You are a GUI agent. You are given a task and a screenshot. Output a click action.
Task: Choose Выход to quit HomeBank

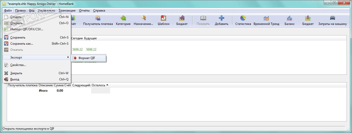pyautogui.click(x=36, y=79)
